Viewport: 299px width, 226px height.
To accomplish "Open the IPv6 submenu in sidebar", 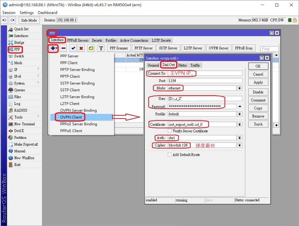I will pyautogui.click(x=25, y=76).
